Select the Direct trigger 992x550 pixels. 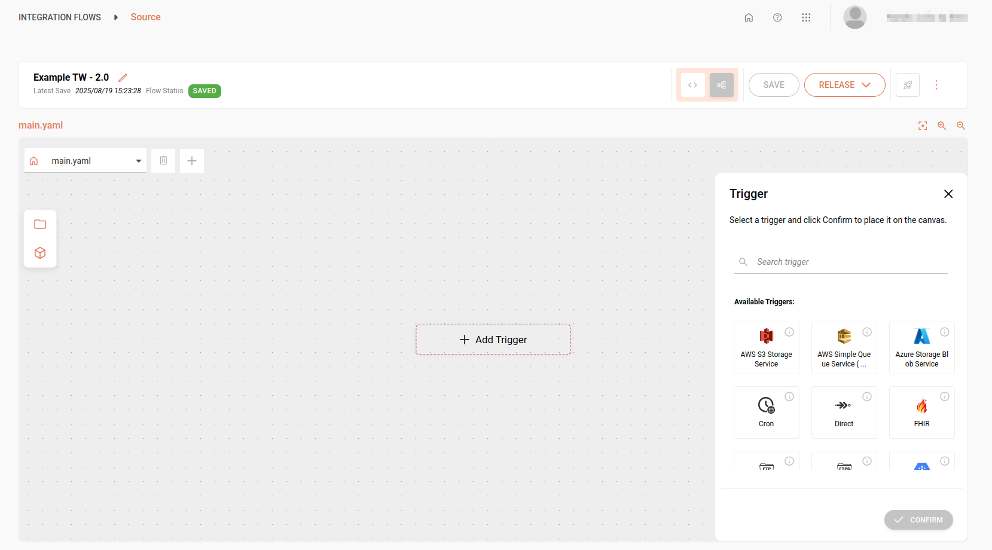pyautogui.click(x=844, y=412)
